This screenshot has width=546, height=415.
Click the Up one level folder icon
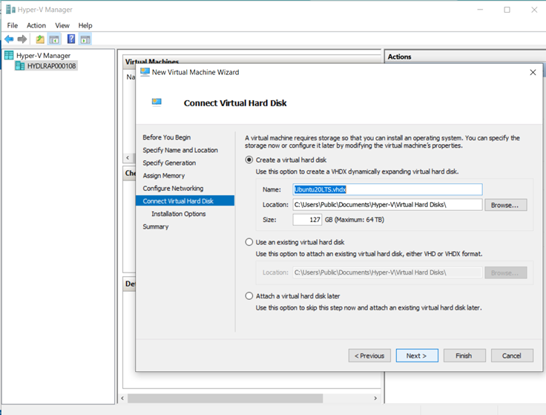[40, 39]
